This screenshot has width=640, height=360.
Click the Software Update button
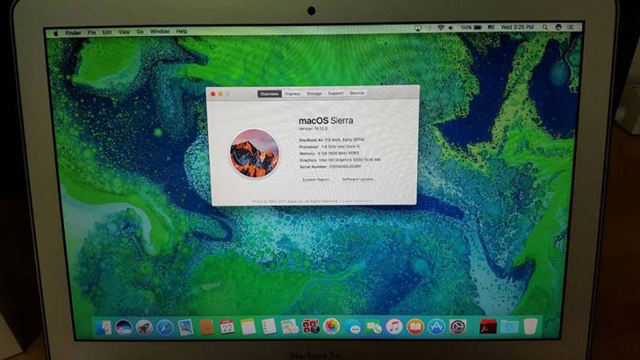pos(358,179)
